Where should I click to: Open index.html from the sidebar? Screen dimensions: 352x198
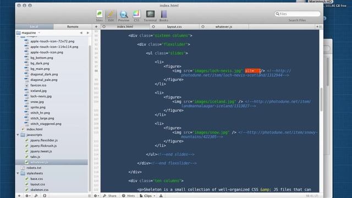coord(34,129)
